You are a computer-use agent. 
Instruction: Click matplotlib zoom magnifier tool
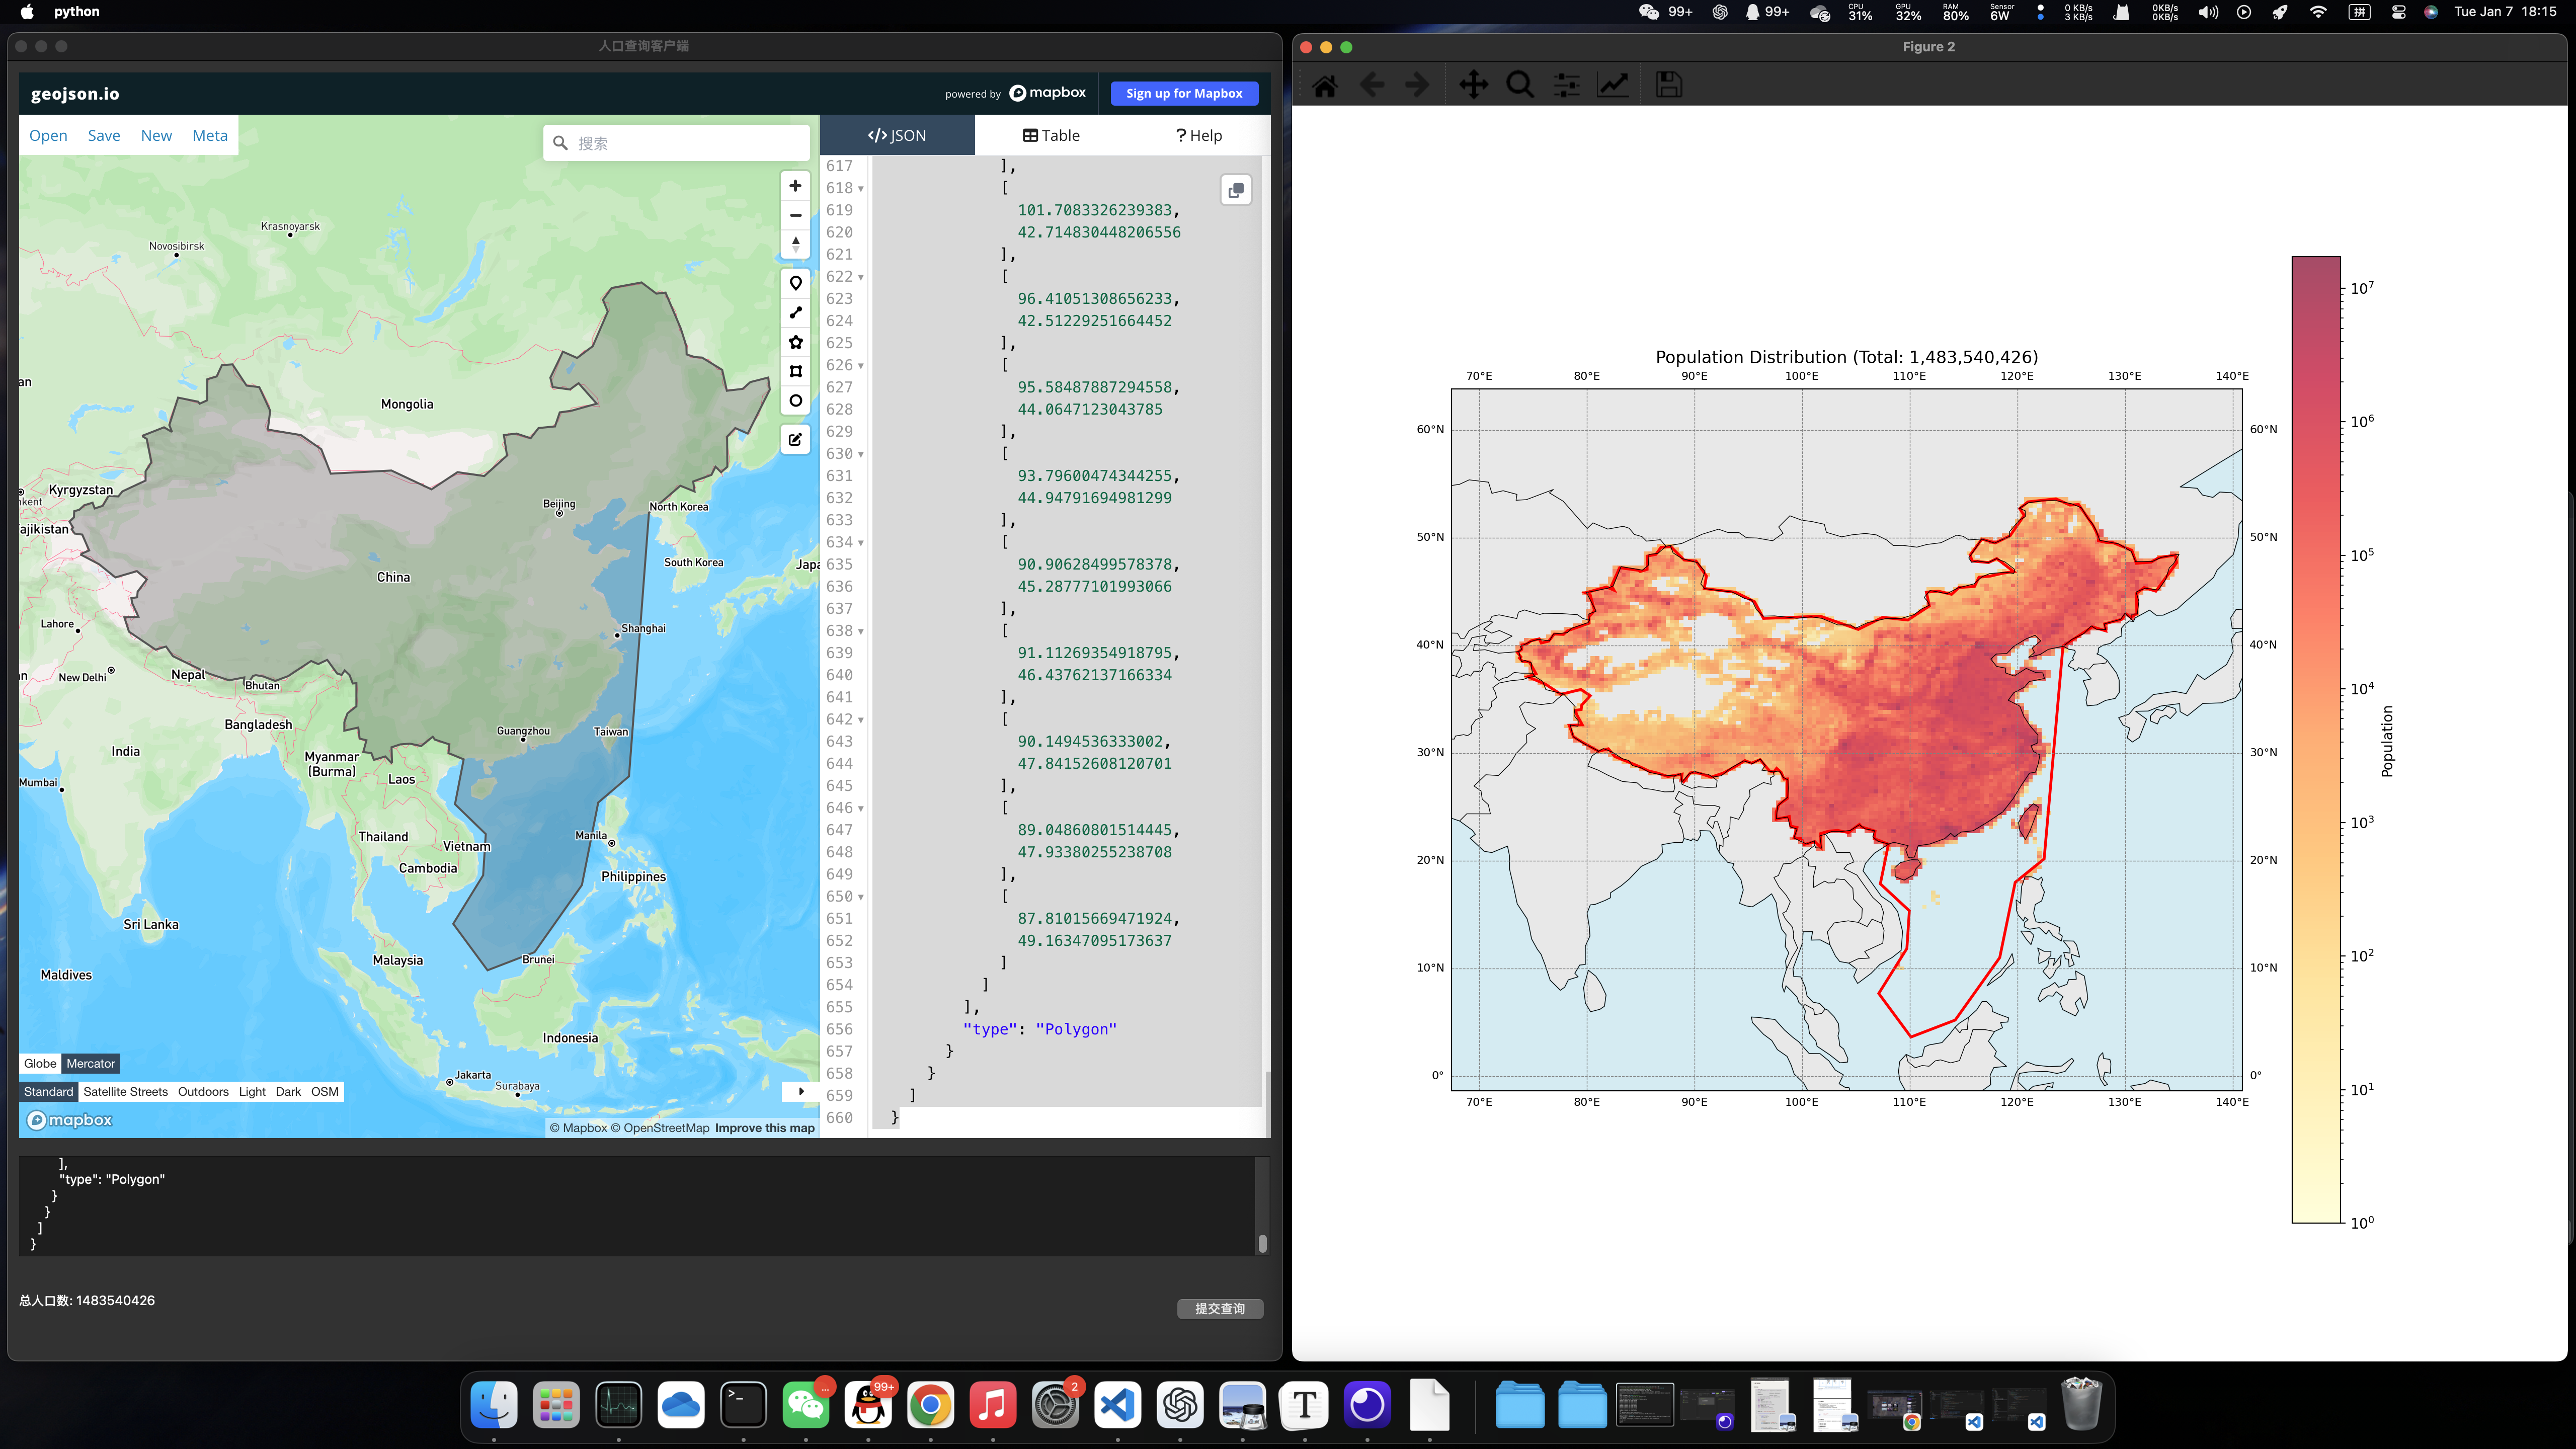point(1520,85)
